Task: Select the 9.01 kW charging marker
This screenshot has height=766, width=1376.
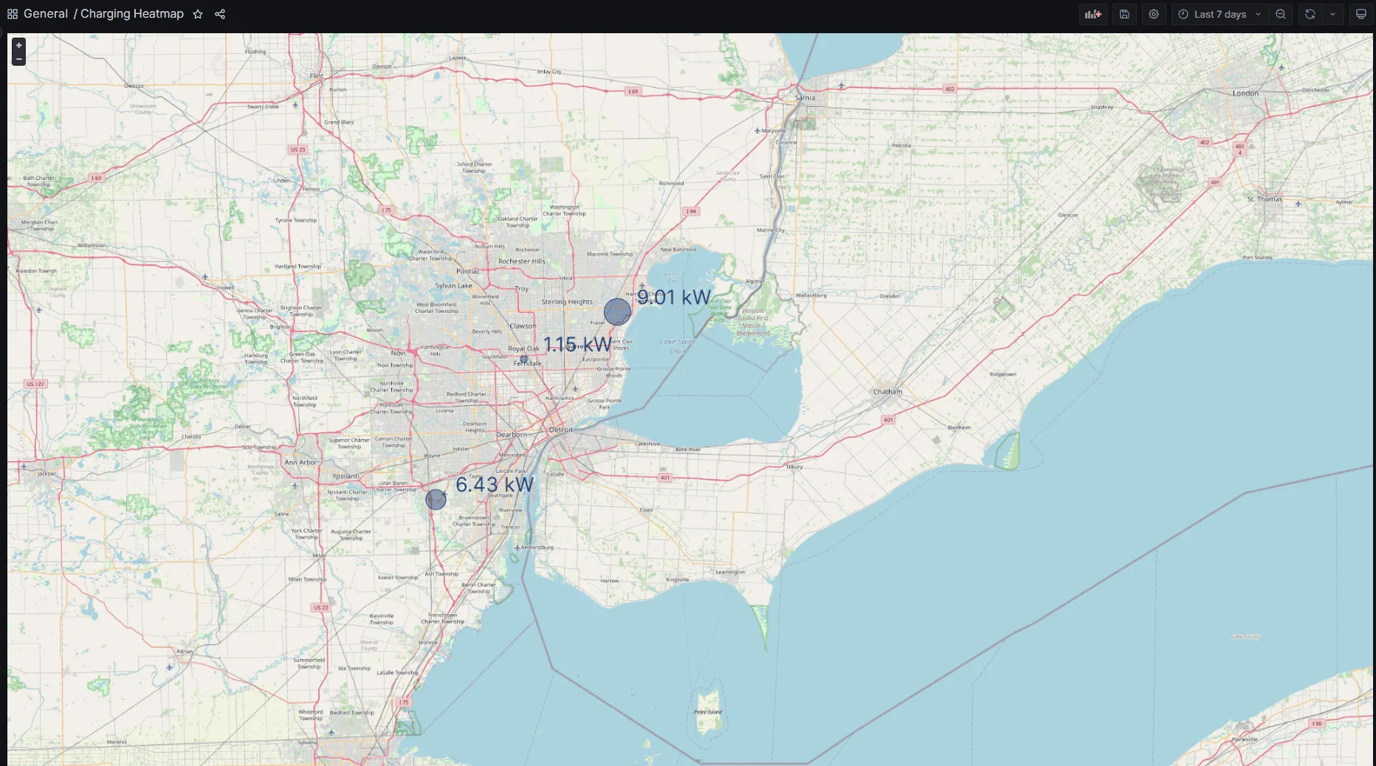Action: 617,311
